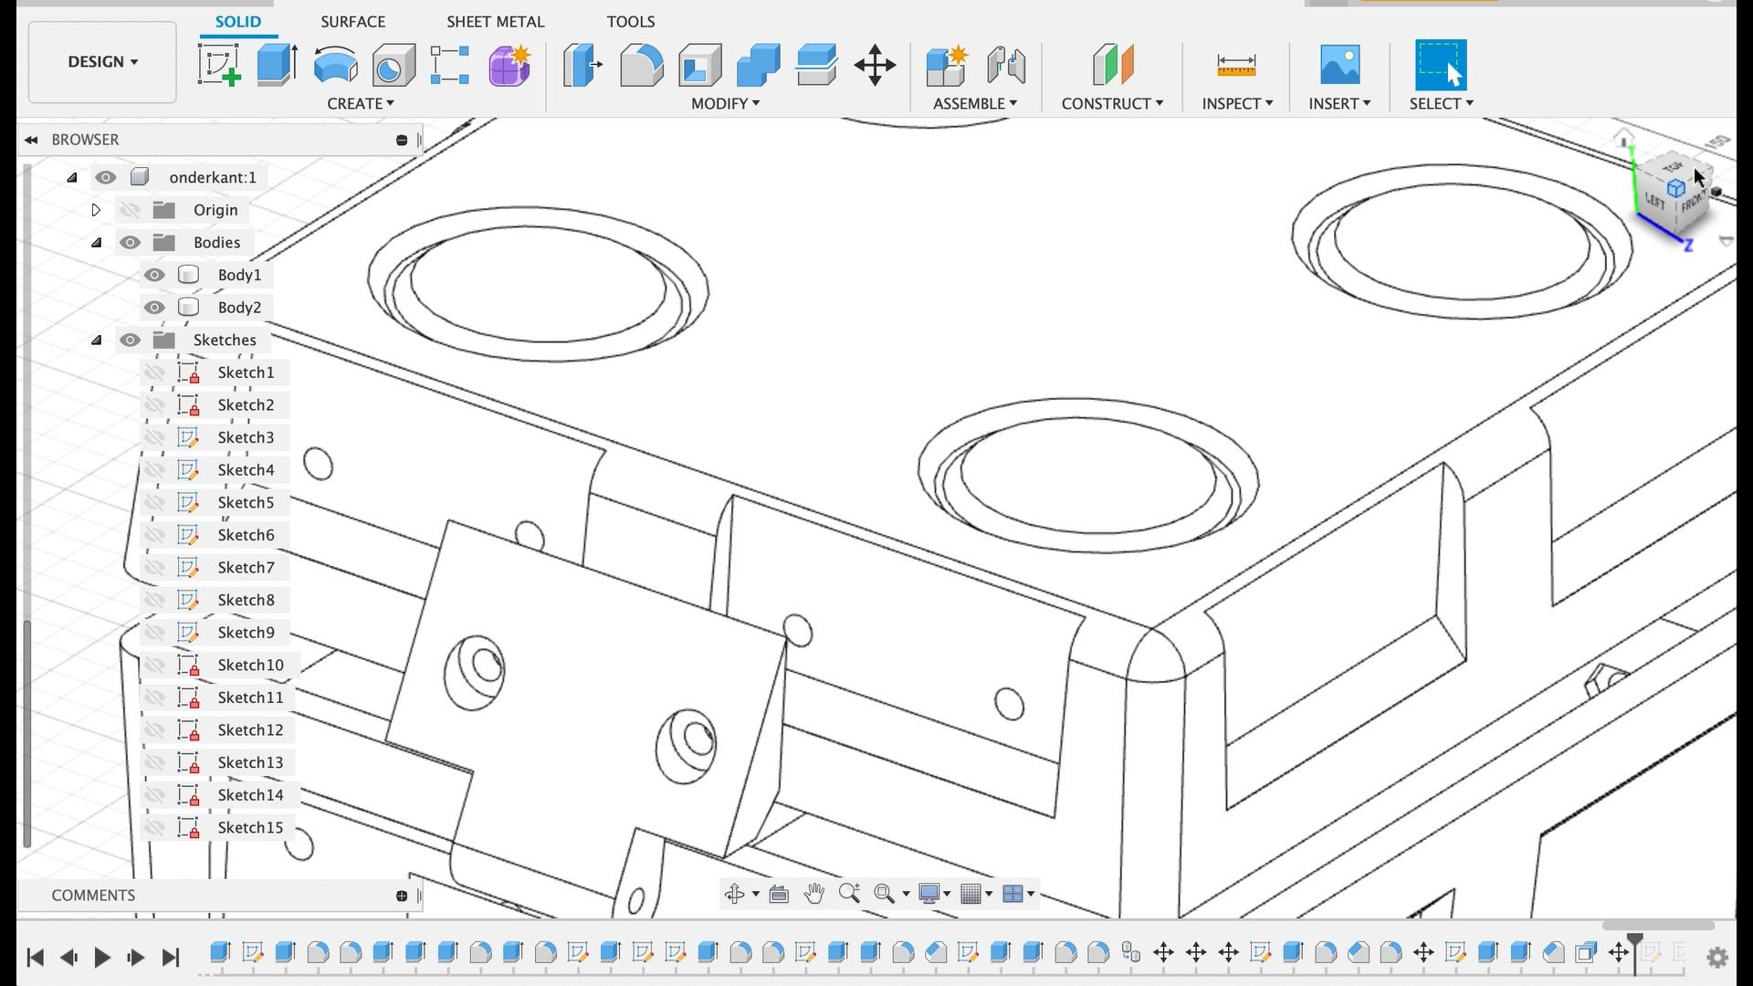Expand the Bodies folder
The width and height of the screenshot is (1753, 986).
click(x=96, y=241)
